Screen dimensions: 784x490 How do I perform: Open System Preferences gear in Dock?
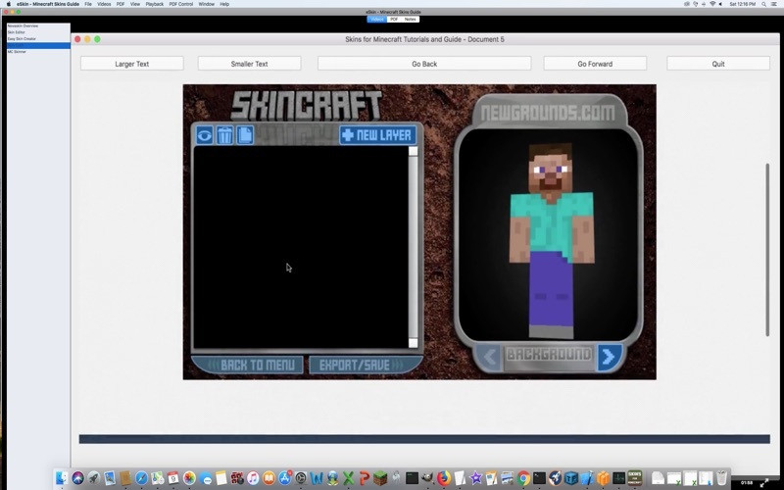click(x=301, y=478)
